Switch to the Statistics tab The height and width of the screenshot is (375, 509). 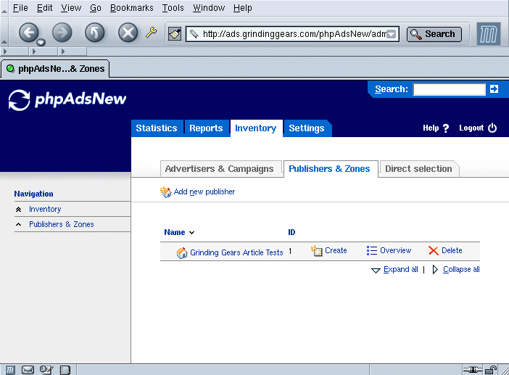[157, 128]
